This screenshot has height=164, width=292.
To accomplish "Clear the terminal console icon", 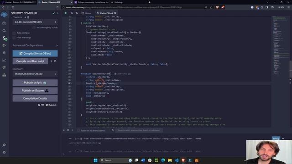I will pos(68,130).
